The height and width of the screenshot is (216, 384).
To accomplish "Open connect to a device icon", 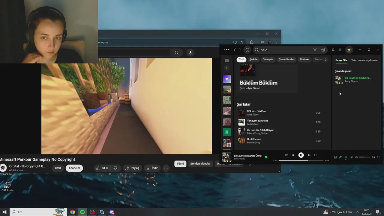I will (351, 157).
